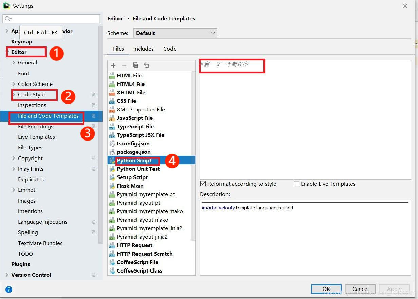Click the OK button
The image size is (418, 299).
click(326, 289)
